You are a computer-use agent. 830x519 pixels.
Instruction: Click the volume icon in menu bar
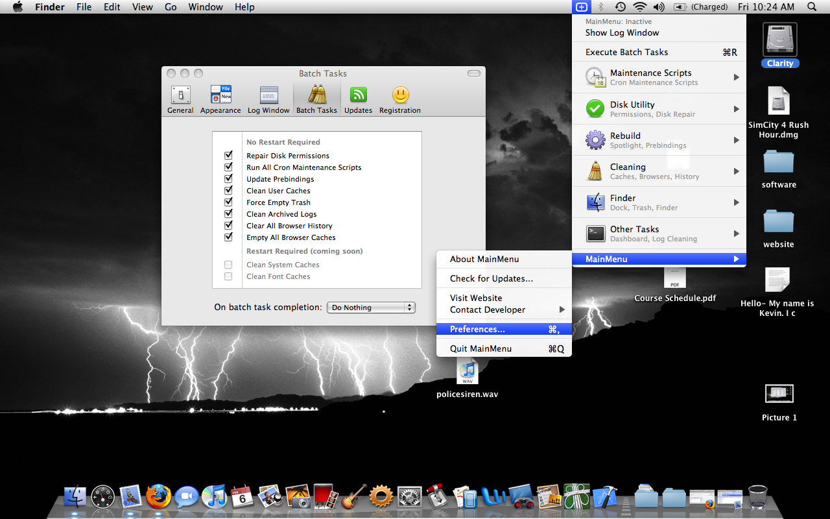tap(659, 7)
